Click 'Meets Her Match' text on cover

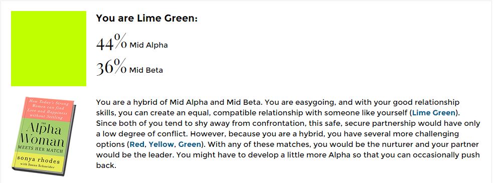coord(41,149)
